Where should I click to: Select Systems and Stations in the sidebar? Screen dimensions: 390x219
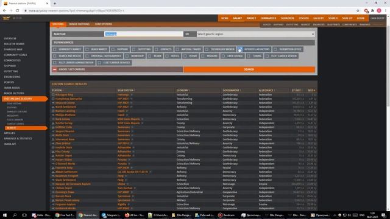click(x=24, y=99)
